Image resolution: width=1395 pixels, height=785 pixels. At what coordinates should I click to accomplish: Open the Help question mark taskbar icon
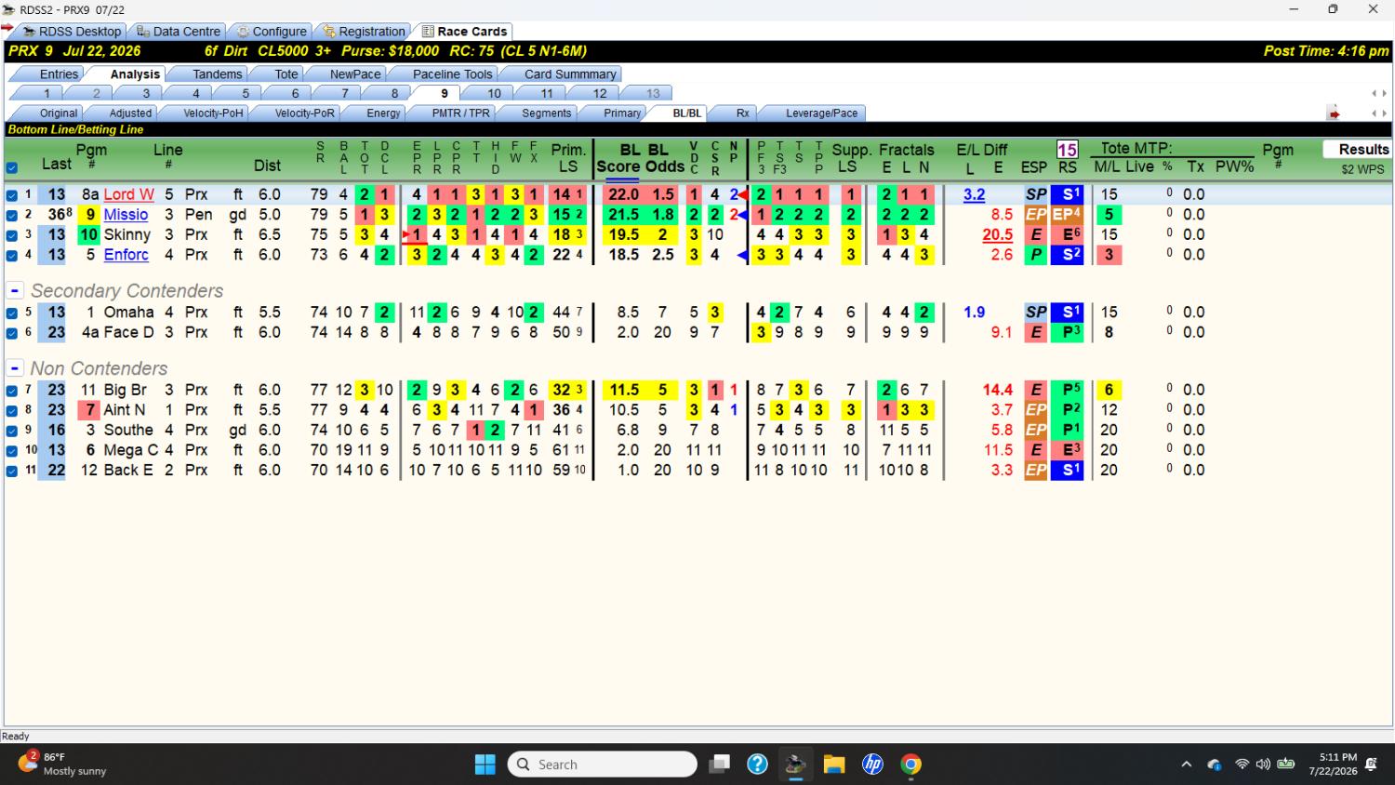pos(757,765)
